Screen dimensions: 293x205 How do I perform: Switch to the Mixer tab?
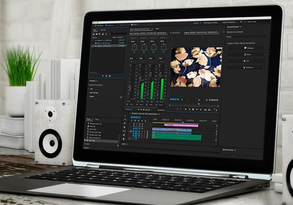click(157, 29)
